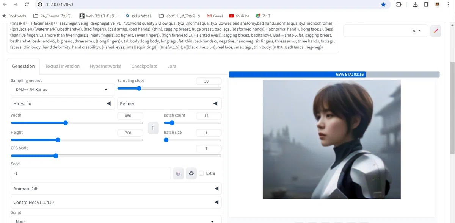Randomize the seed with the dice icon

pos(178,173)
